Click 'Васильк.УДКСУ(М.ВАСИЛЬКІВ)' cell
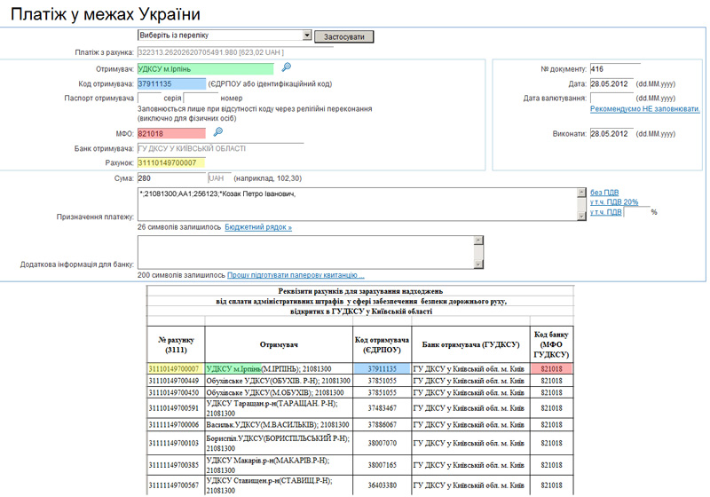The height and width of the screenshot is (497, 710). tap(279, 424)
